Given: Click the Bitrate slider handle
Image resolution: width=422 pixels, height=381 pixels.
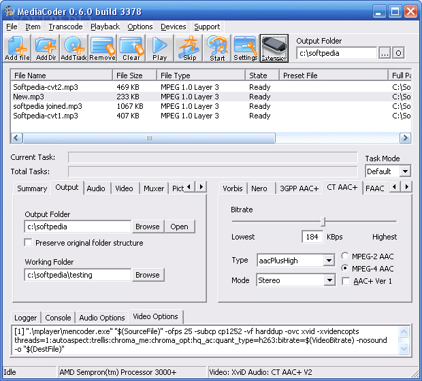Looking at the screenshot, I should click(x=323, y=222).
